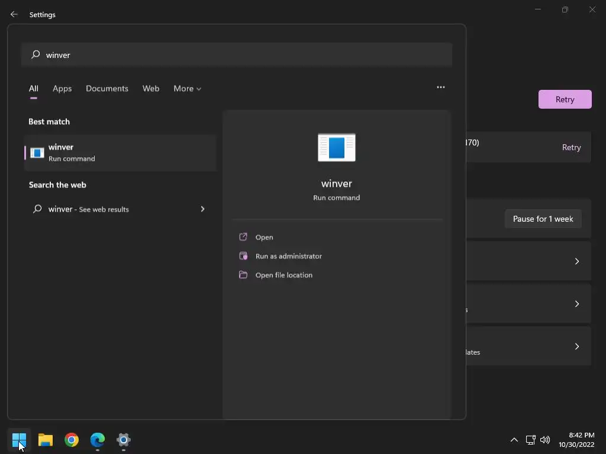Screen dimensions: 606x454
Task: Open the clock and date flyout
Action: (x=576, y=440)
